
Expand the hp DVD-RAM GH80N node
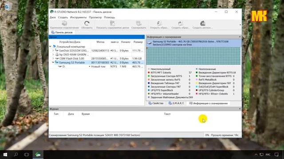53,54
